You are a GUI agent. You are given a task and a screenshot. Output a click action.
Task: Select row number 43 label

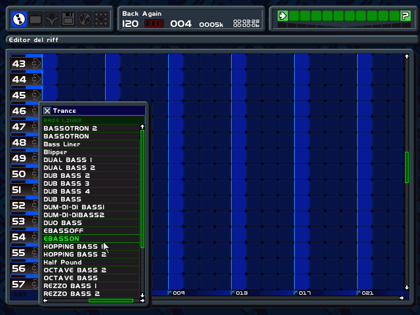pos(19,64)
